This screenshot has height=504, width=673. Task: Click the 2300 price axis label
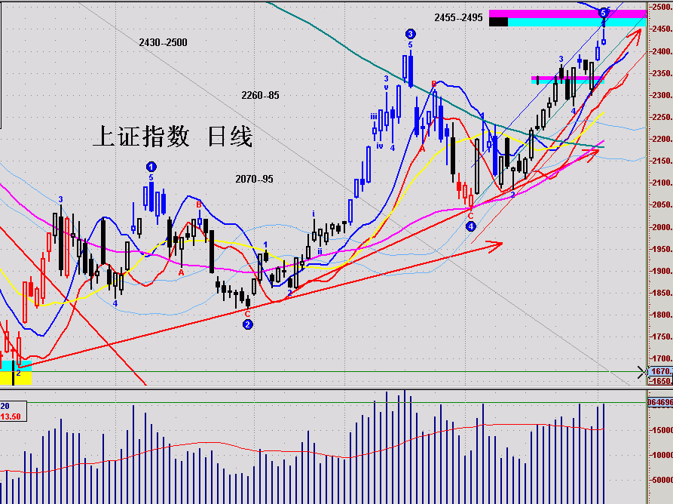(x=662, y=95)
